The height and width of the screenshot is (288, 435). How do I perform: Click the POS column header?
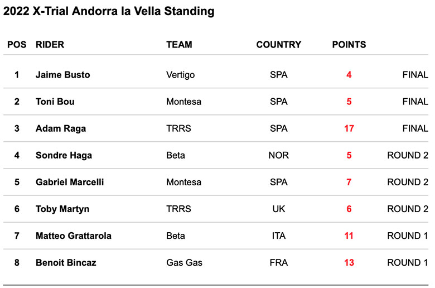(x=17, y=45)
